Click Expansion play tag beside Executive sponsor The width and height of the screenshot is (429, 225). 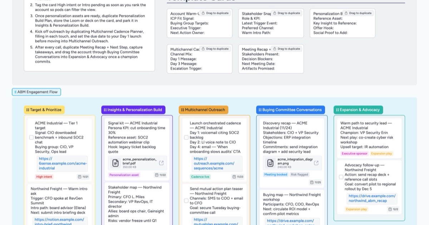click(381, 154)
